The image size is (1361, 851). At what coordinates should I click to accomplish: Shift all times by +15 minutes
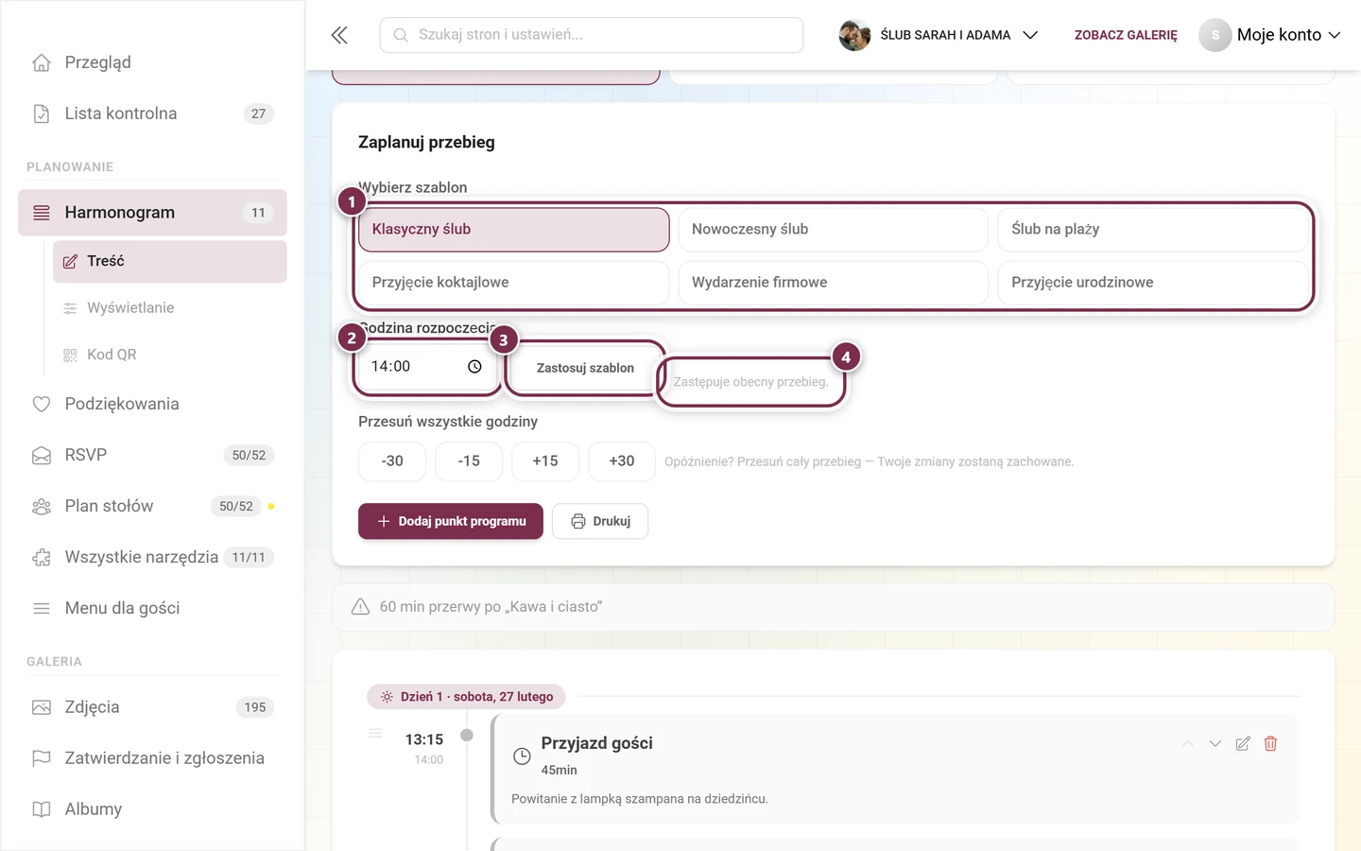coord(545,461)
